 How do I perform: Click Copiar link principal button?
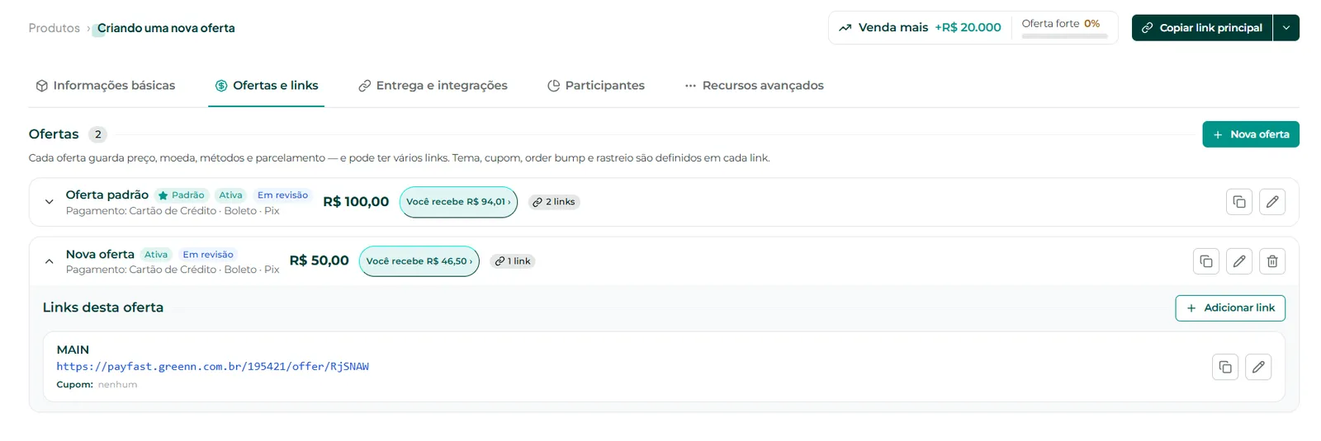pos(1202,28)
